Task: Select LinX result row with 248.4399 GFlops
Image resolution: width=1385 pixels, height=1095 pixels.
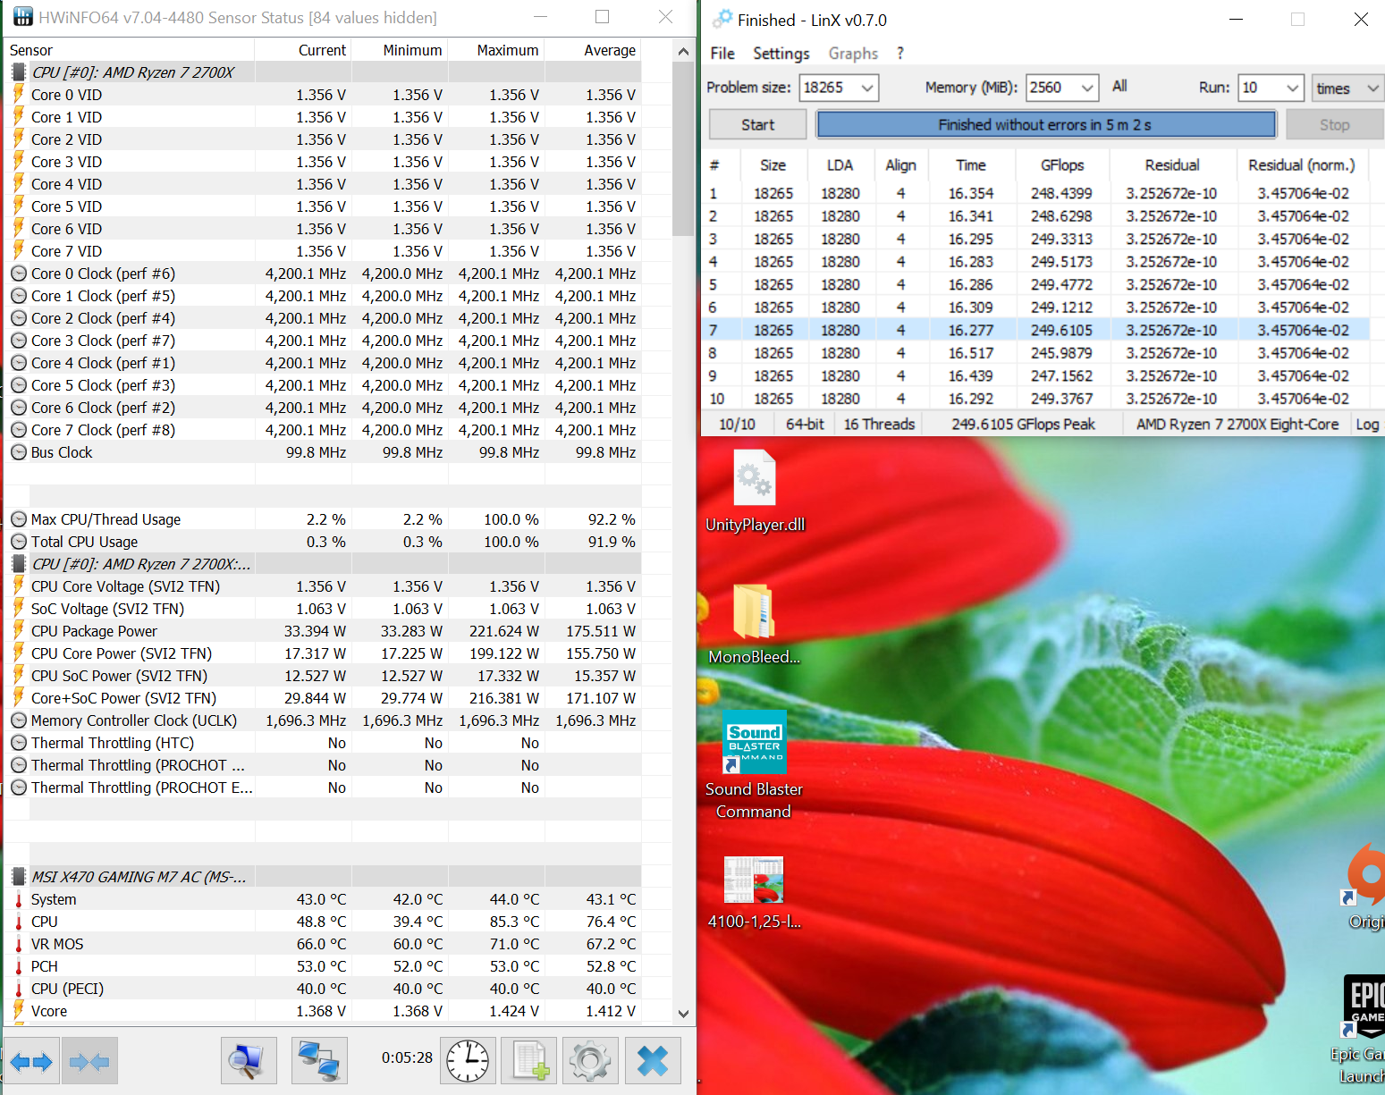Action: click(1037, 193)
